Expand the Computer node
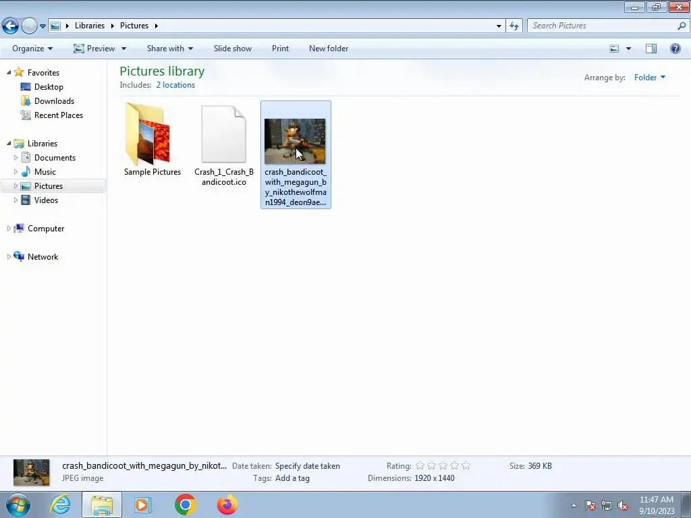Screen dimensions: 691x518 click(9, 229)
